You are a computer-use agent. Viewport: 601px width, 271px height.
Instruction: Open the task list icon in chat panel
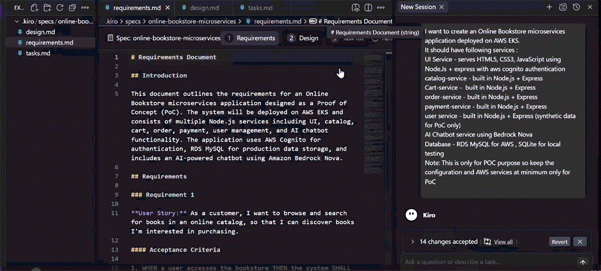pos(563,7)
